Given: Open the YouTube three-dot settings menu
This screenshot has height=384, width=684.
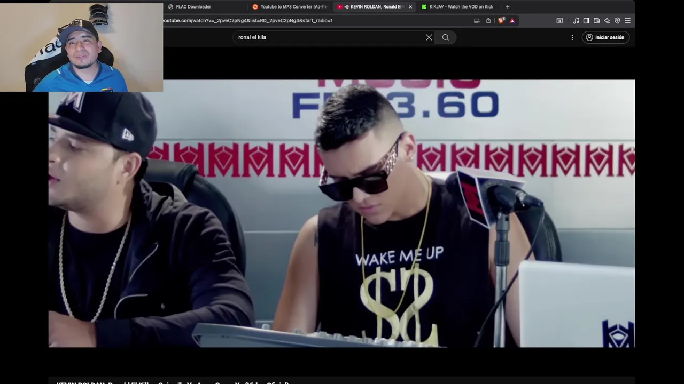Looking at the screenshot, I should click(x=572, y=37).
